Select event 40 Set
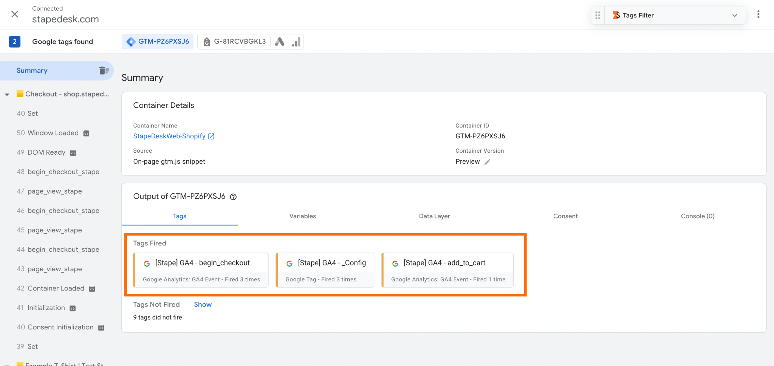The width and height of the screenshot is (774, 366). tap(27, 113)
